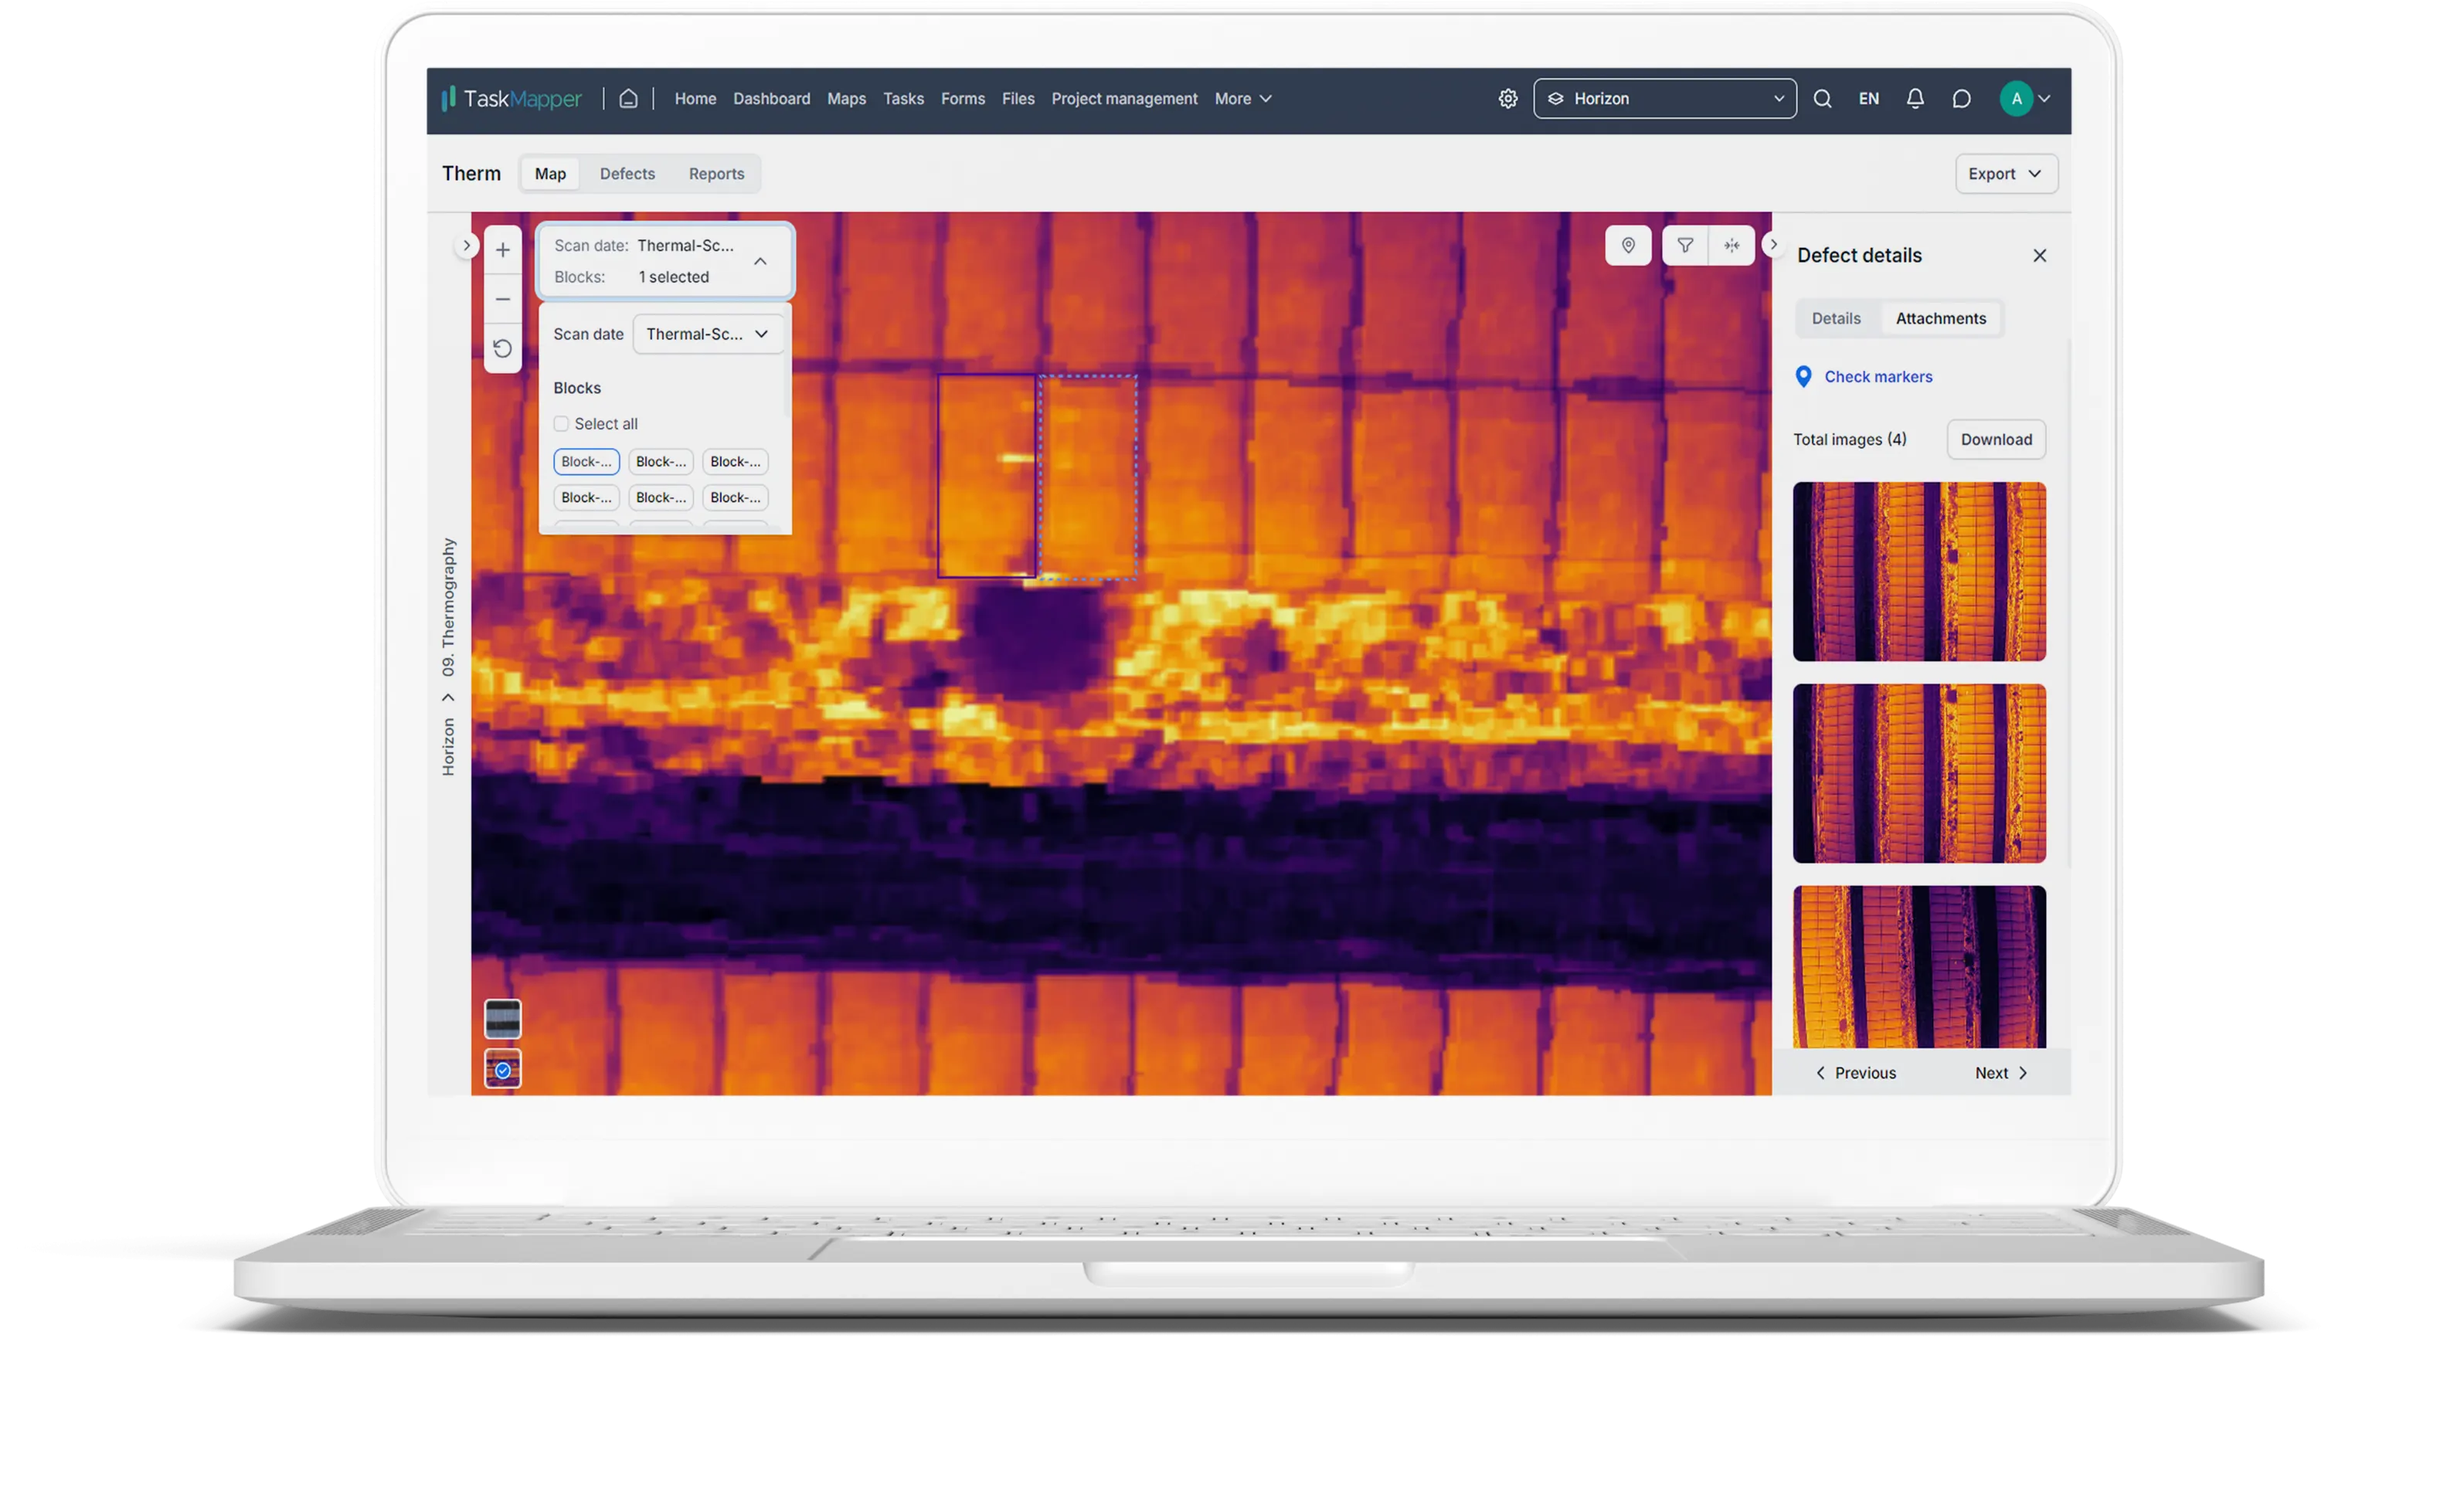Open the Horizon project dropdown
Viewport: 2464px width, 1500px height.
coord(1664,98)
